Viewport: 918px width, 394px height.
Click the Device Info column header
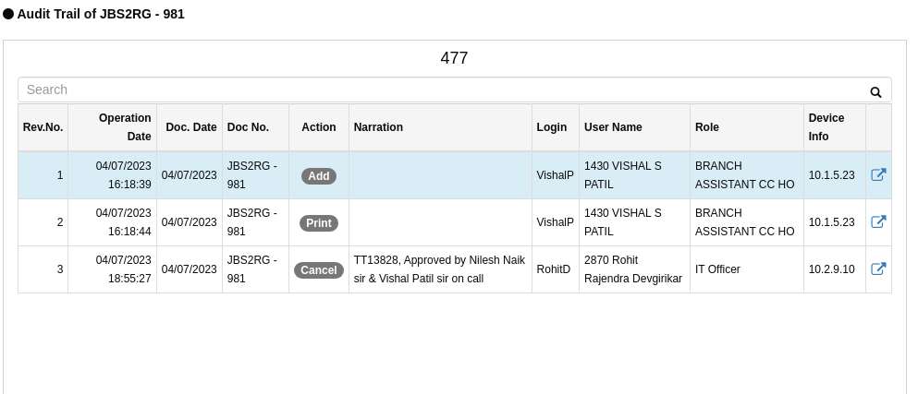pos(835,127)
